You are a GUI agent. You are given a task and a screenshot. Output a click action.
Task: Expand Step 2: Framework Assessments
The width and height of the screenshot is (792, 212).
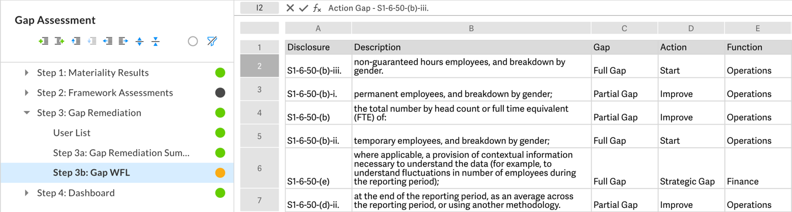click(26, 93)
